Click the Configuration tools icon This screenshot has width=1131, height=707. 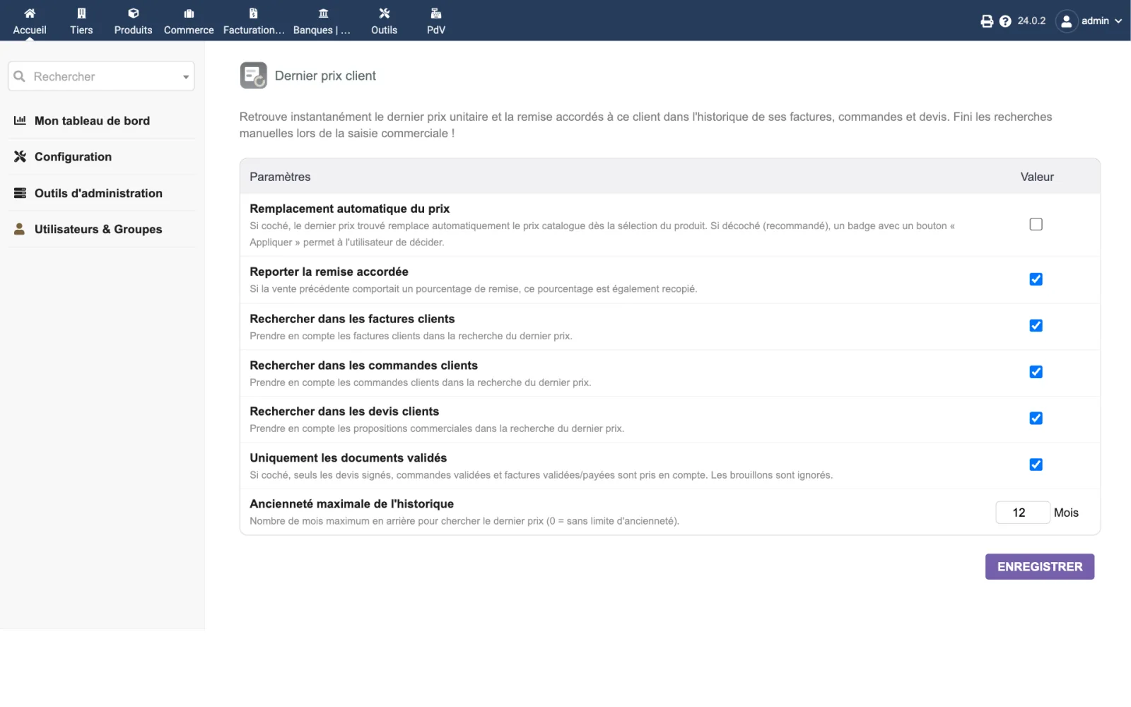[20, 157]
